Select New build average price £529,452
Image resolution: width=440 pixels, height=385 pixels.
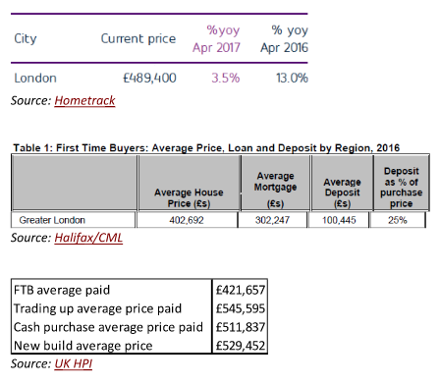tap(241, 346)
